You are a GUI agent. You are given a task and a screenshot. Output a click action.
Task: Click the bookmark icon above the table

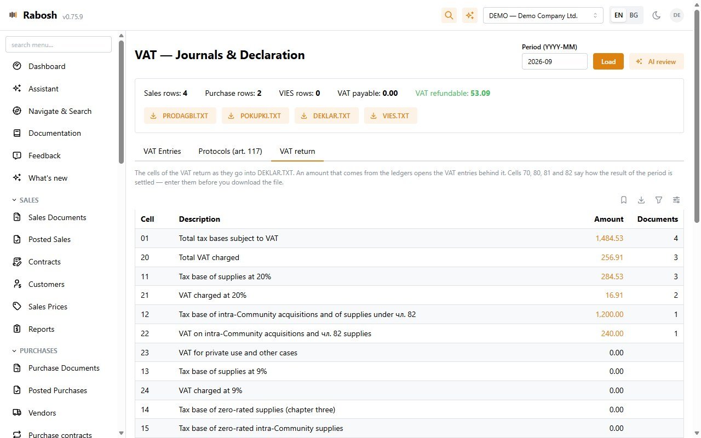pyautogui.click(x=624, y=200)
